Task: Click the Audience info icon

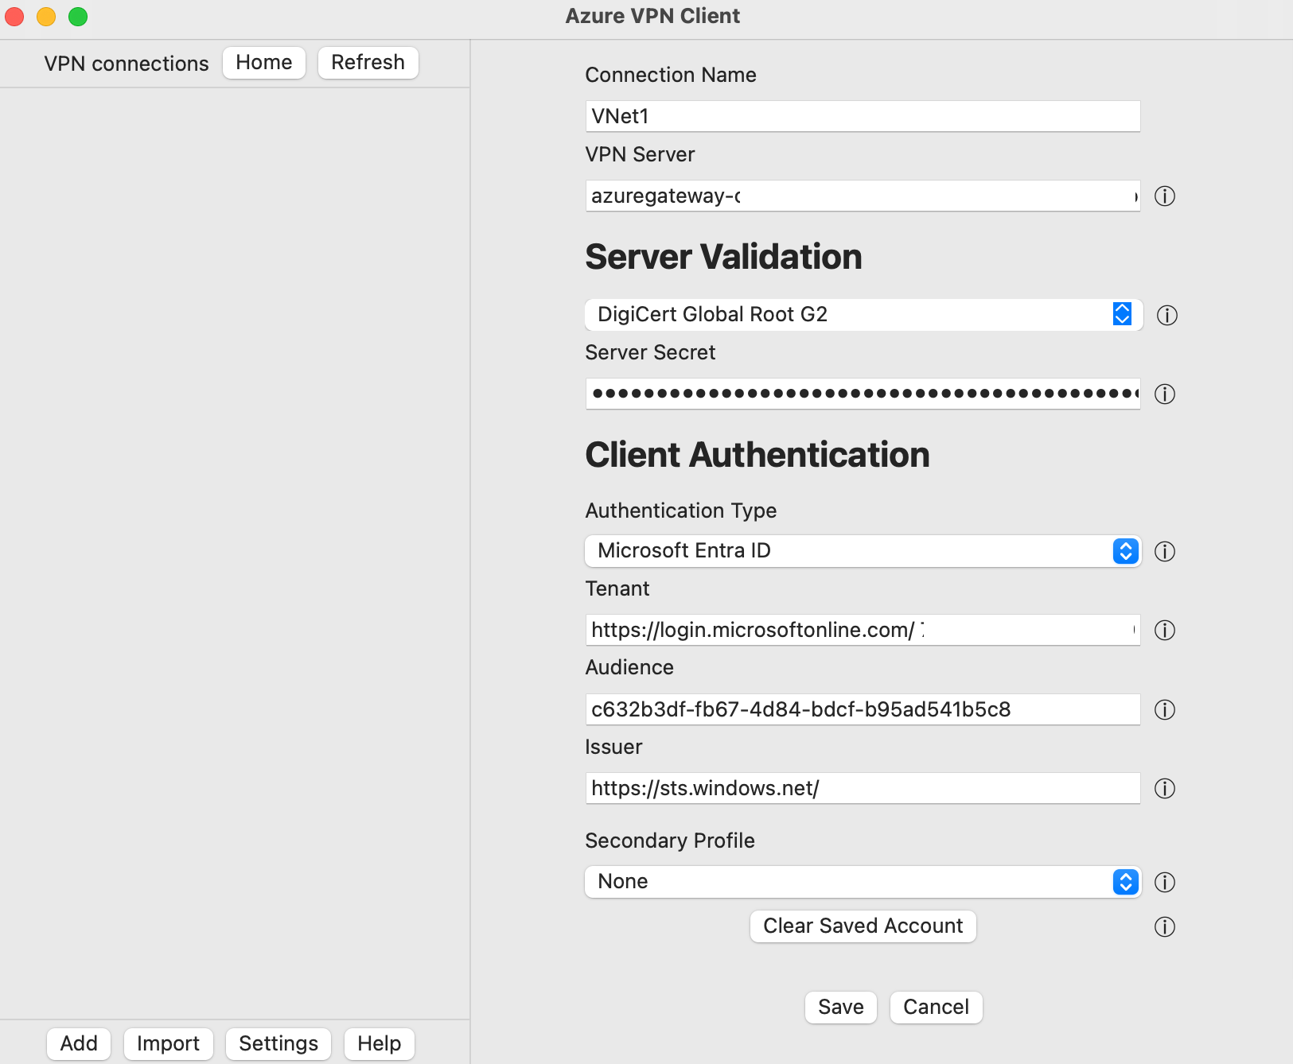Action: (1165, 710)
